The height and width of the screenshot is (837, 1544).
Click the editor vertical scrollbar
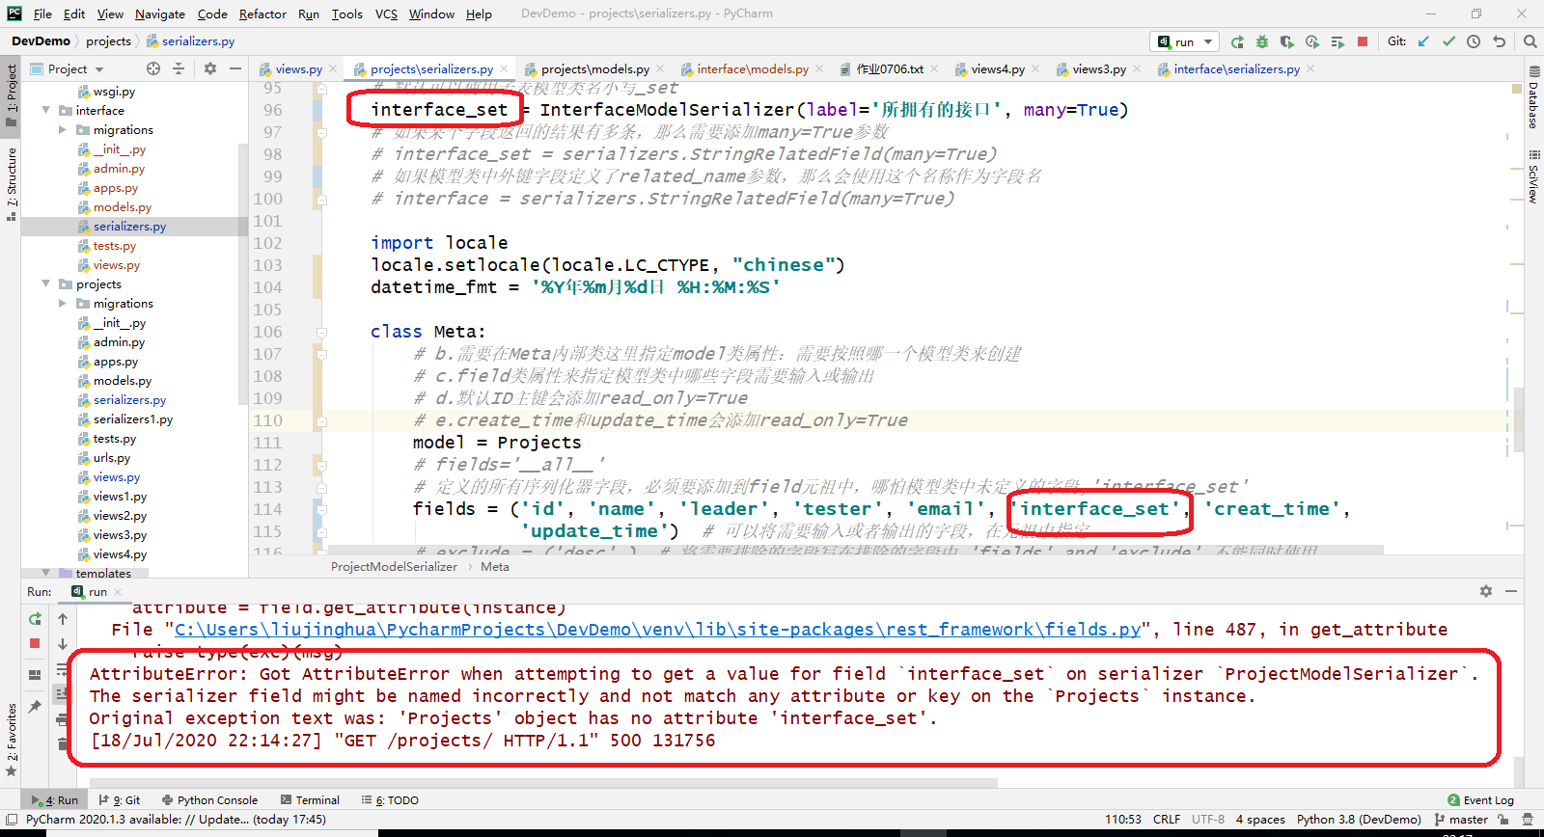point(1519,419)
